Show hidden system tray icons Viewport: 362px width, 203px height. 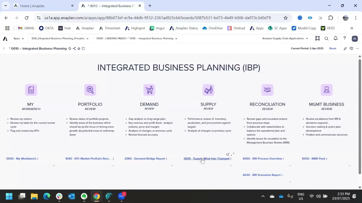[263, 196]
